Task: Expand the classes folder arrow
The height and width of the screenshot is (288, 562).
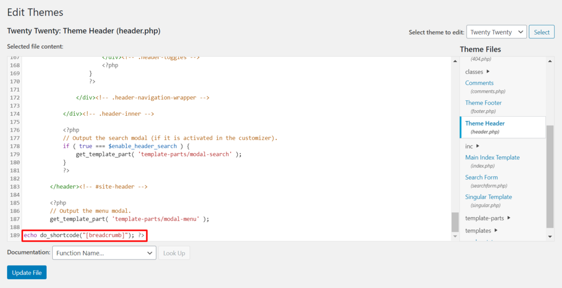Action: point(488,72)
